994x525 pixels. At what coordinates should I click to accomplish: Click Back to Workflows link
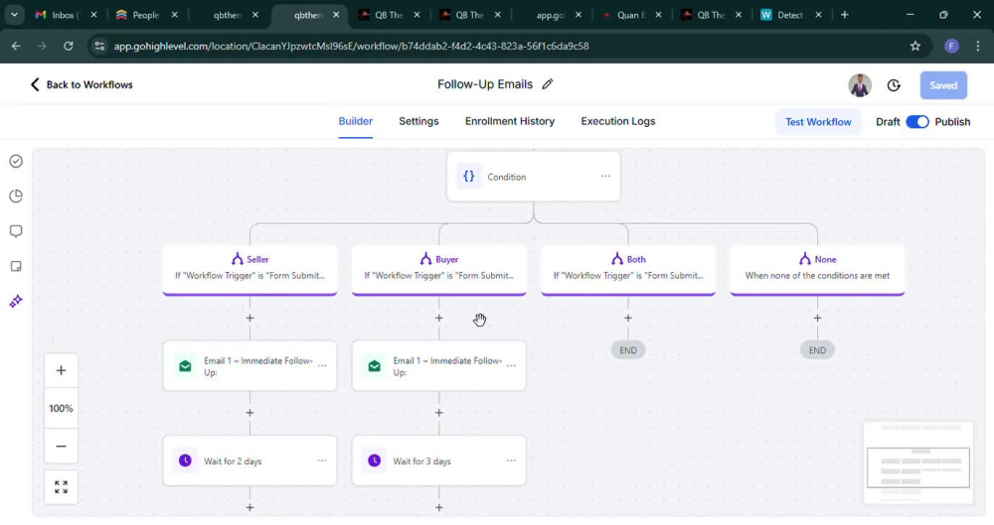82,85
